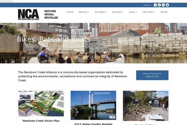Expand the About Us dropdown chevron
Image resolution: width=187 pixels, height=125 pixels.
click(89, 12)
